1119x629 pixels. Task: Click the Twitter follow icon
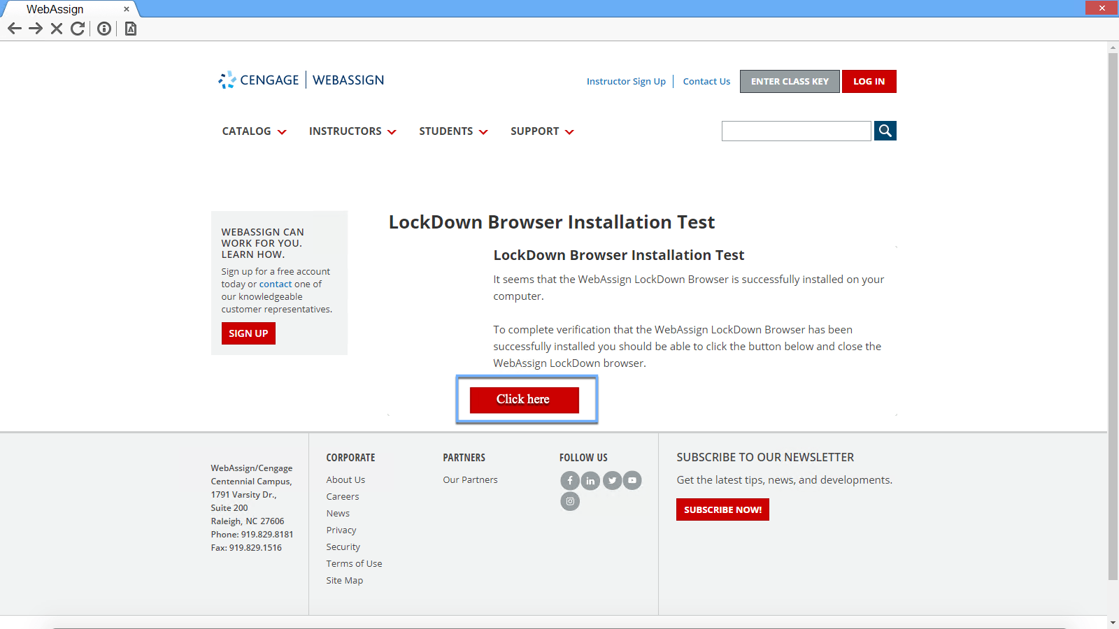tap(612, 480)
